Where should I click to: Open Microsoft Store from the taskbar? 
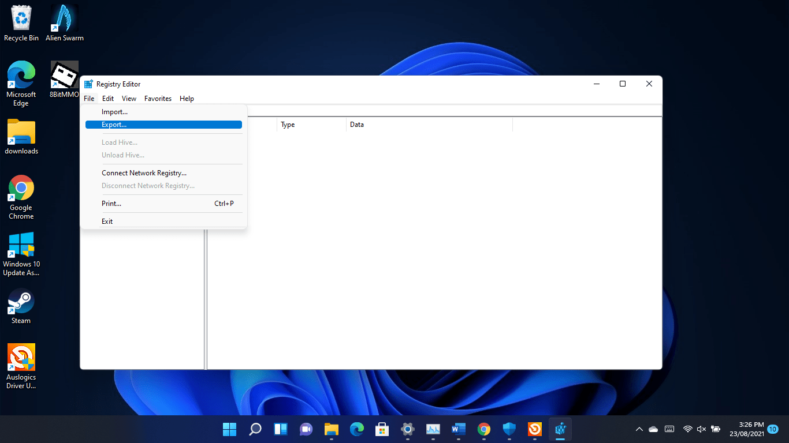(382, 429)
